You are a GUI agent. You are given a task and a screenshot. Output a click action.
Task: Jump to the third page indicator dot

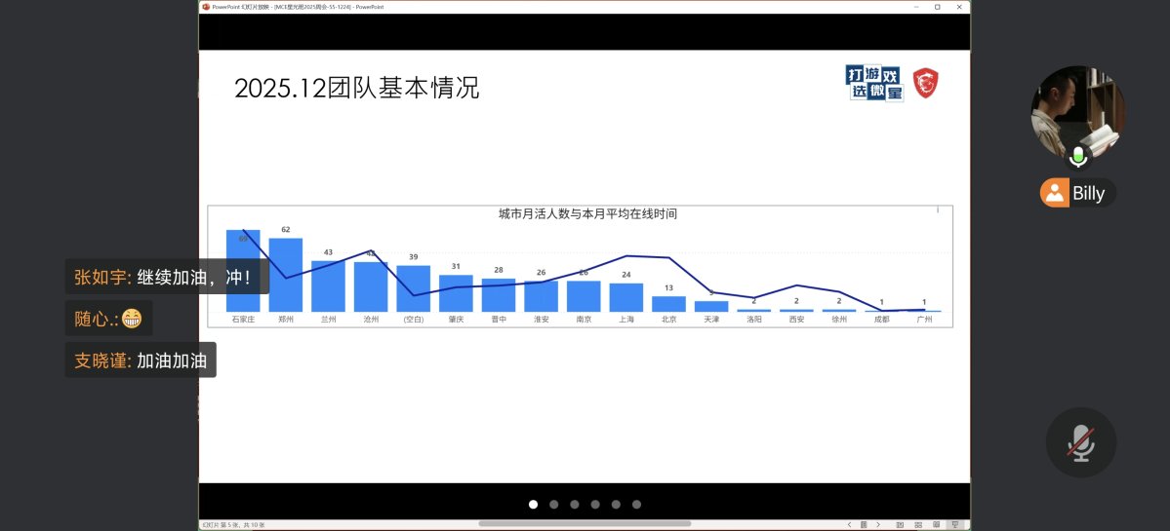[x=575, y=505]
